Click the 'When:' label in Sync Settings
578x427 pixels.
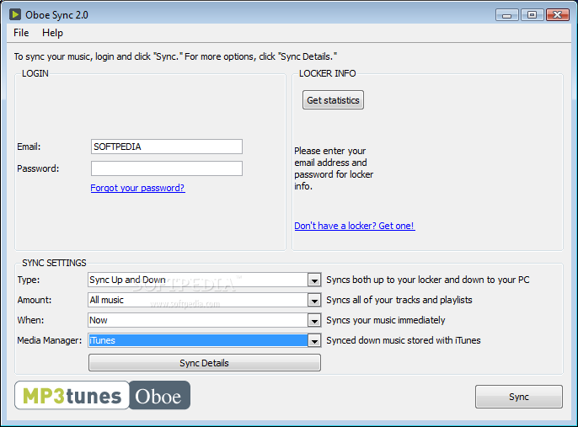tap(30, 320)
